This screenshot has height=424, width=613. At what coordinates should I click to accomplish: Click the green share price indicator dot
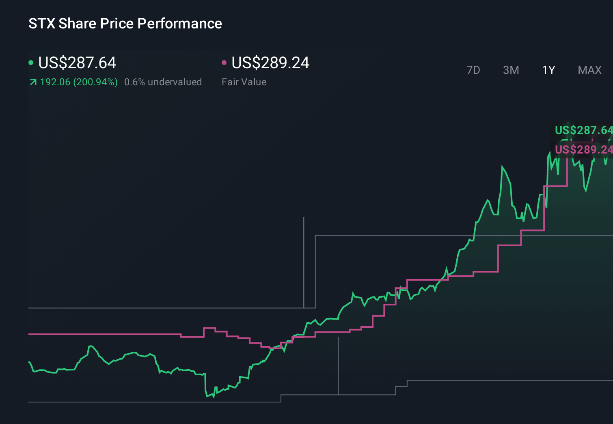[x=31, y=62]
